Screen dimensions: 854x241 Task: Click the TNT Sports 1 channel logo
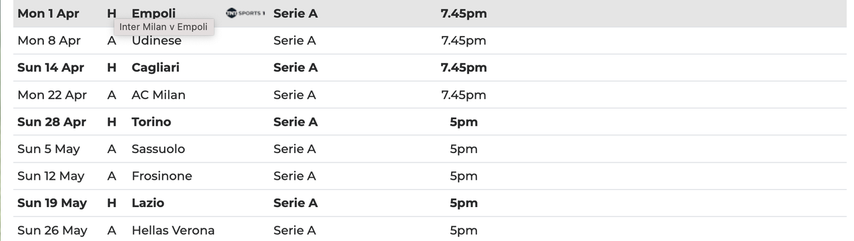(x=246, y=13)
